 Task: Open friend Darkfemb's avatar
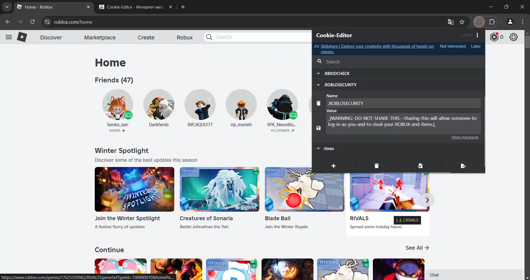tap(159, 104)
